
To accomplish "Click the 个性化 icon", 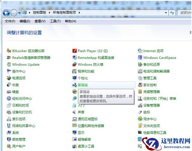I will coord(75,78).
